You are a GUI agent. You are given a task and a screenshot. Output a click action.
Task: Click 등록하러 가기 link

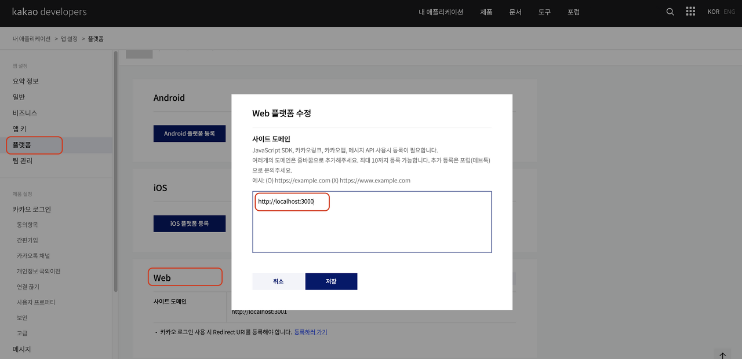click(x=311, y=332)
